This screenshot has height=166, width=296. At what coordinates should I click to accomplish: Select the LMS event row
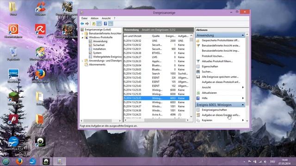156,57
